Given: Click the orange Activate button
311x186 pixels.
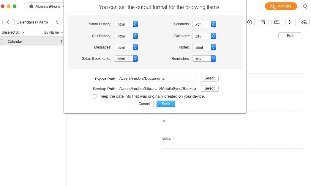Looking at the screenshot, I should pos(281,6).
